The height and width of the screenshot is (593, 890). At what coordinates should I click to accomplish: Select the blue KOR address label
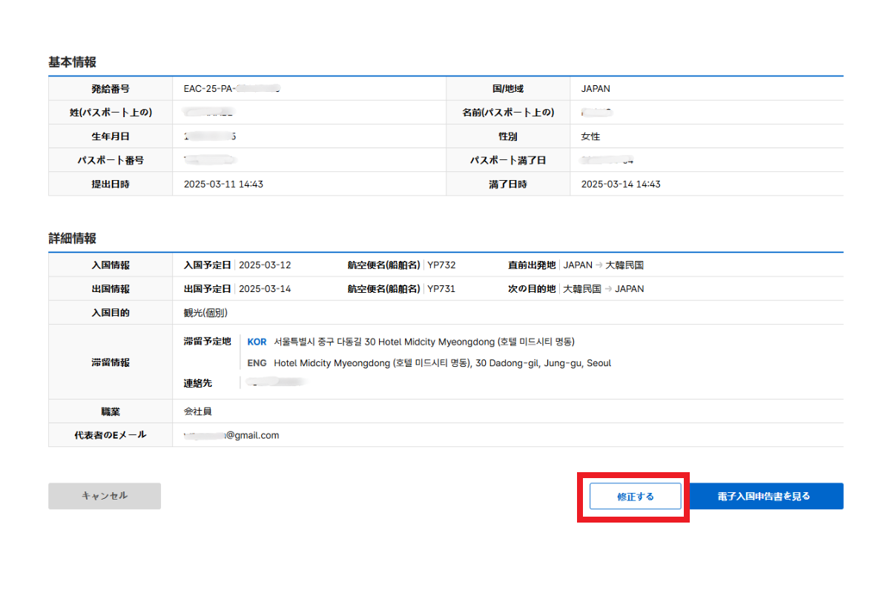(257, 342)
